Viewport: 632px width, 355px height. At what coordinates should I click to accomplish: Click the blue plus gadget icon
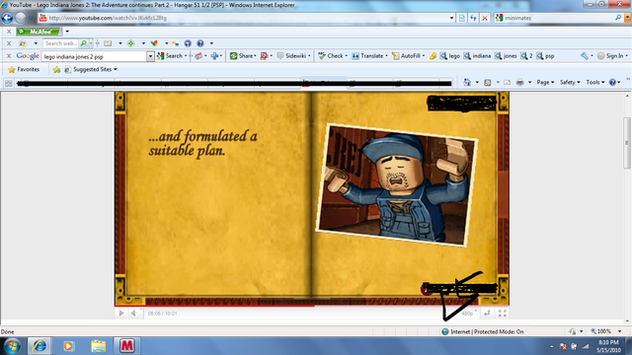pos(214,56)
